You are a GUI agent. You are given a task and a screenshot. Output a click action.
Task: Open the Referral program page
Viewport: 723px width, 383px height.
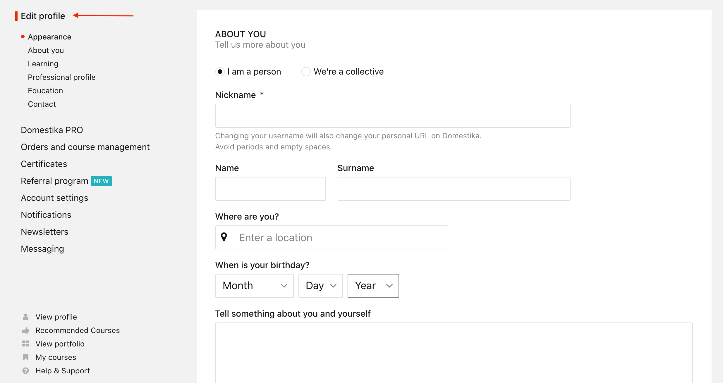[x=54, y=181]
